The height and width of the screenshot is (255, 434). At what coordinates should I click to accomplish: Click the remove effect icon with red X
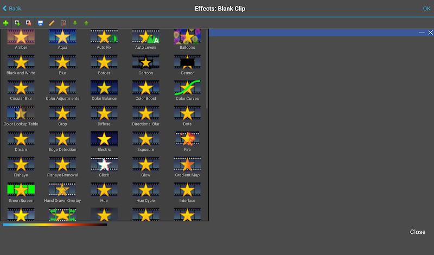coord(29,23)
